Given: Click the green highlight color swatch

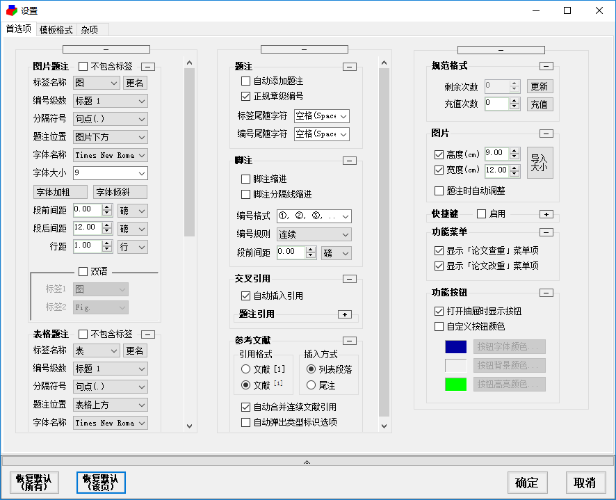Looking at the screenshot, I should click(x=455, y=384).
